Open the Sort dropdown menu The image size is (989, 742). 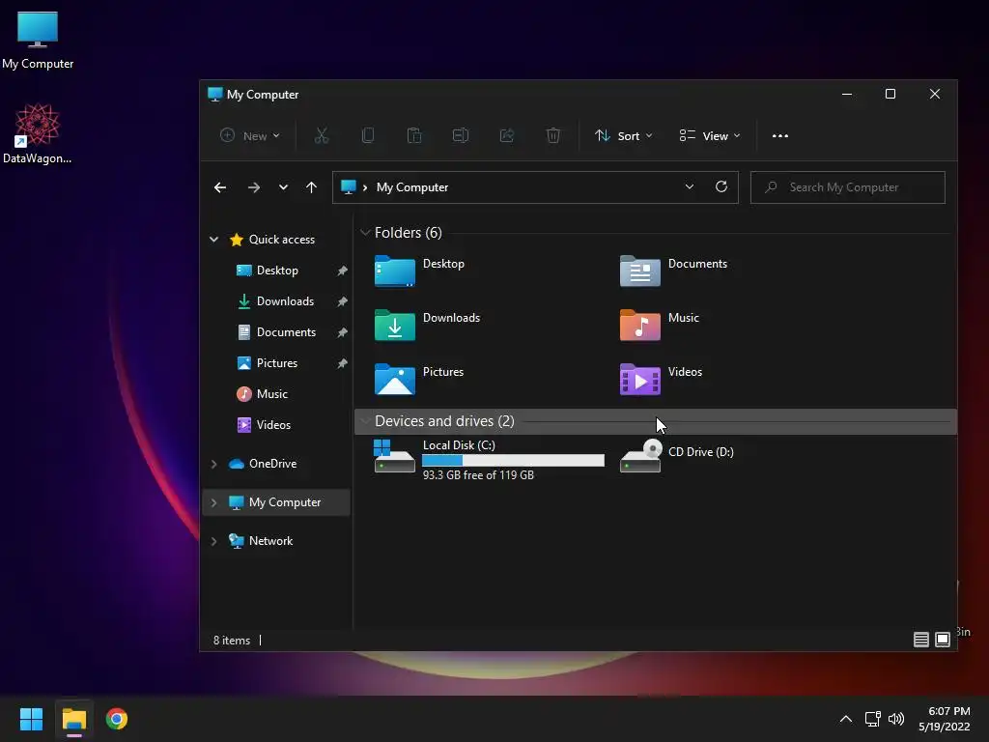pyautogui.click(x=624, y=135)
